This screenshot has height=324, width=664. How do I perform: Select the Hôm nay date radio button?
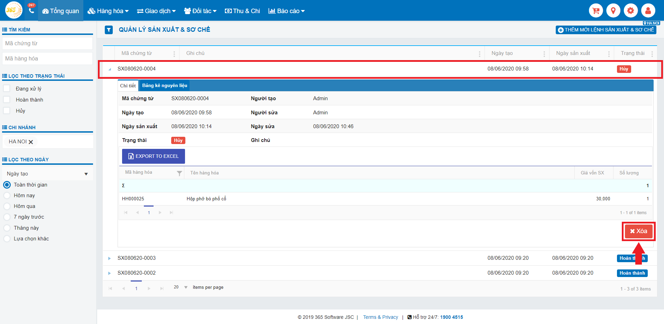(x=7, y=196)
